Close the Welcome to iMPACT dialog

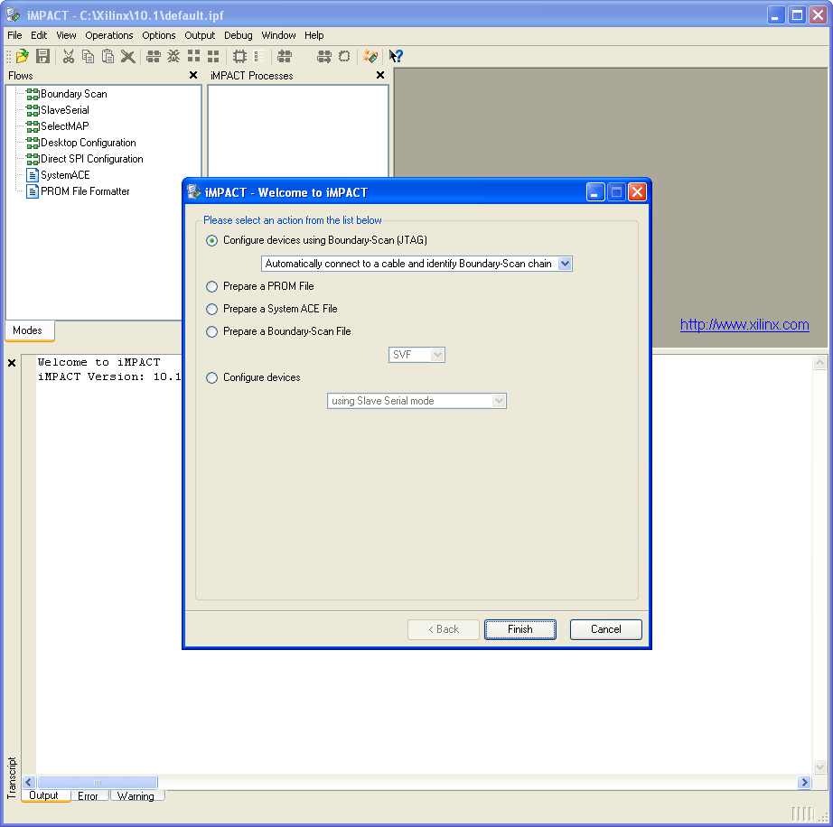(637, 192)
